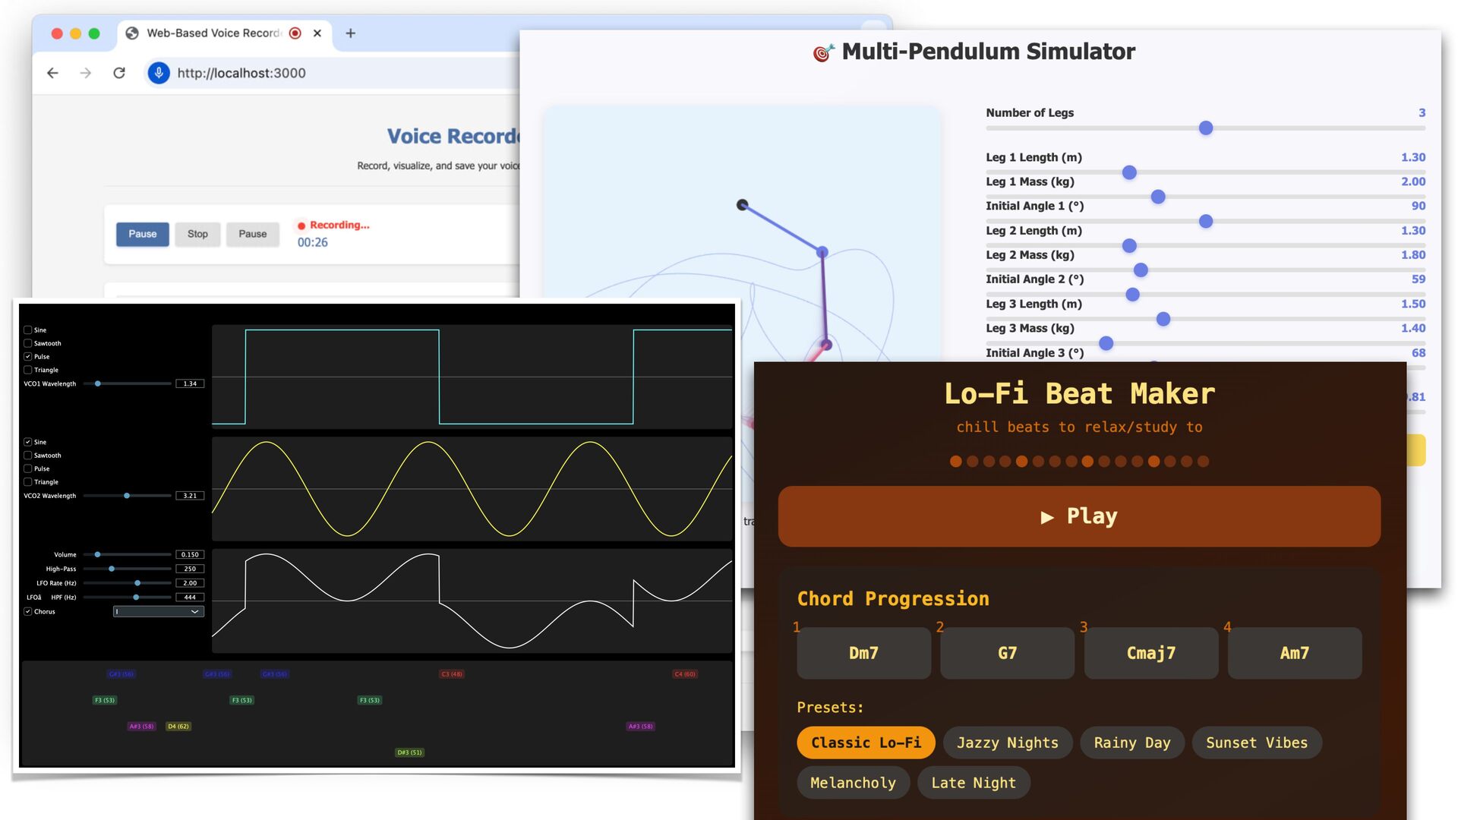1458x820 pixels.
Task: Click the Number of Legs slider handle
Action: tap(1206, 128)
